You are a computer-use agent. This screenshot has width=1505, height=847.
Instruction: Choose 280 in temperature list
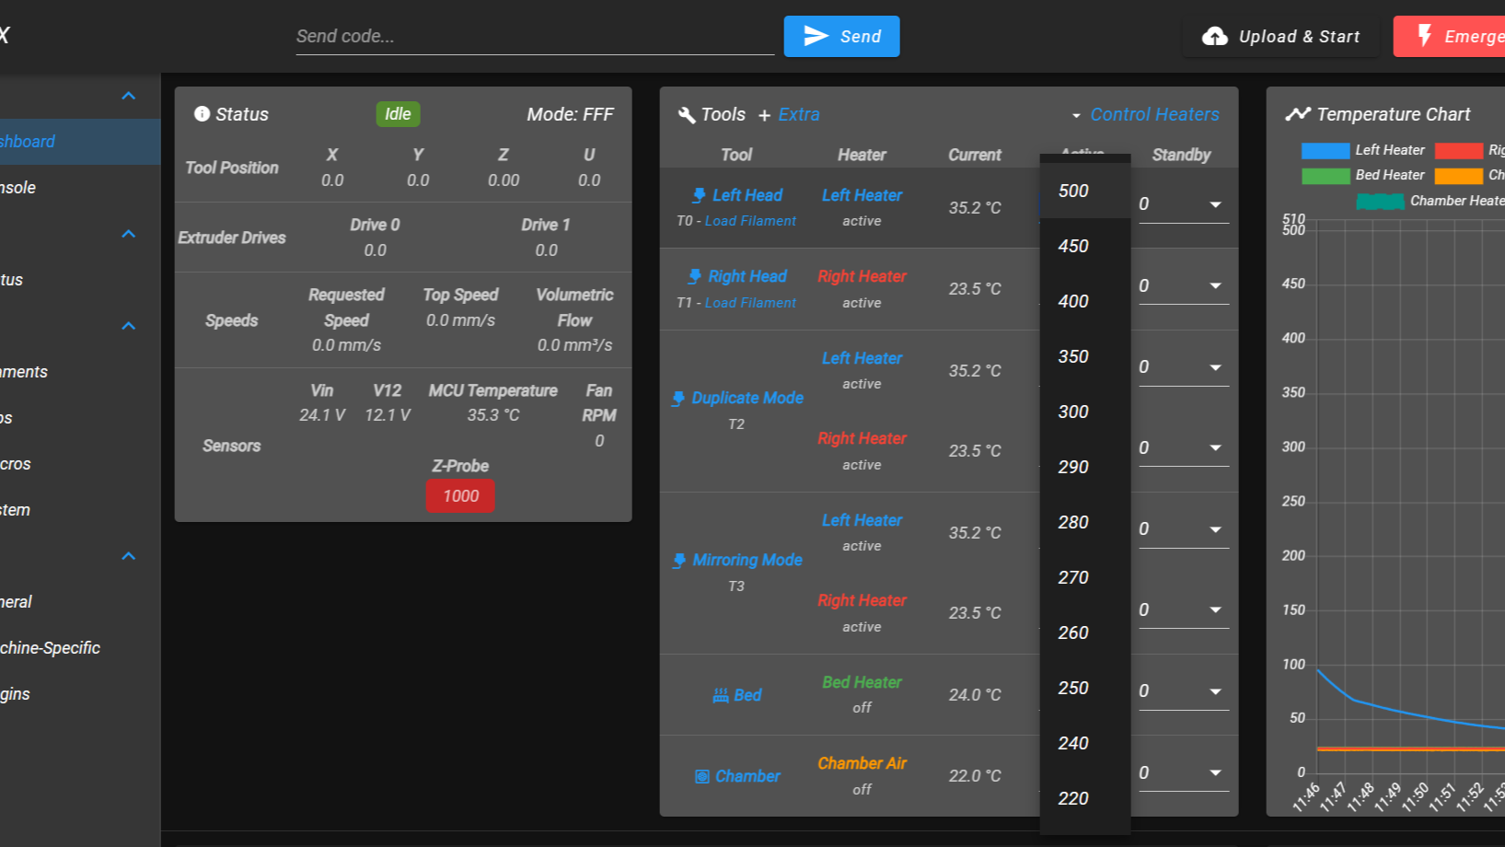(x=1085, y=522)
